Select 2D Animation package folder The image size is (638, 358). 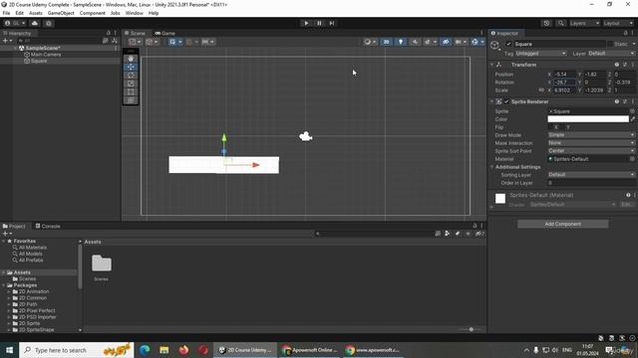[x=33, y=291]
